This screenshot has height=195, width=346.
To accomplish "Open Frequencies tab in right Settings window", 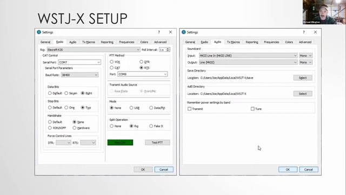I will click(271, 42).
